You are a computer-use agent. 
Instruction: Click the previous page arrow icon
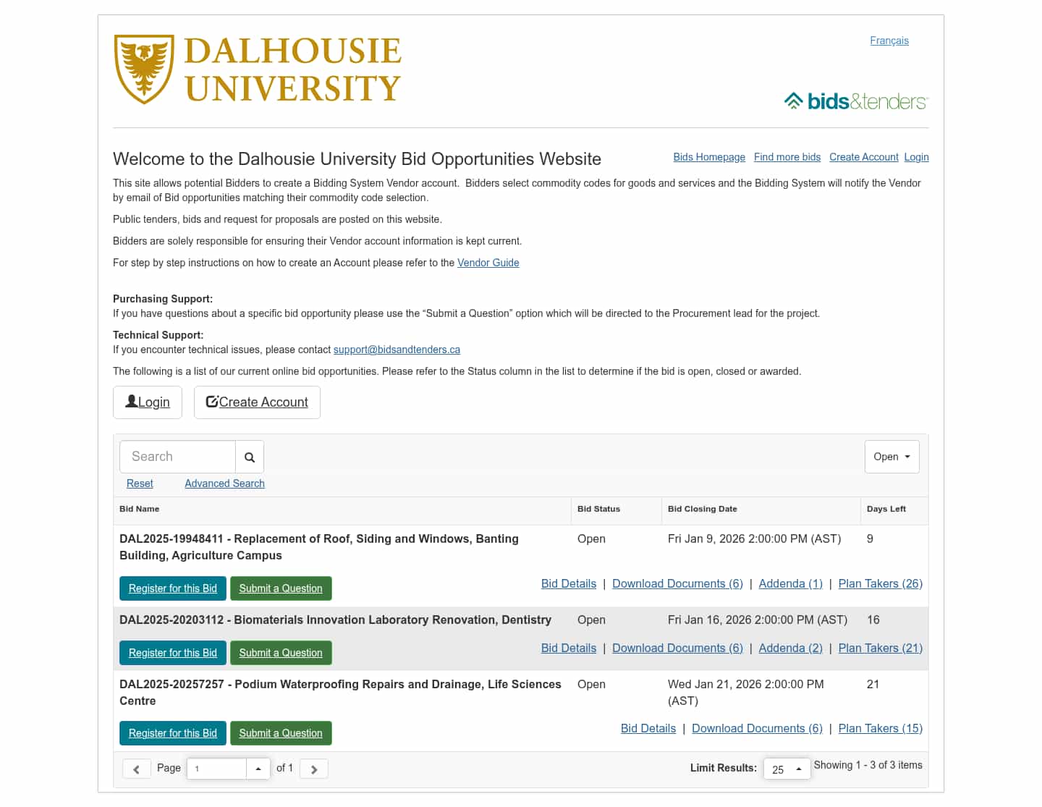click(136, 769)
